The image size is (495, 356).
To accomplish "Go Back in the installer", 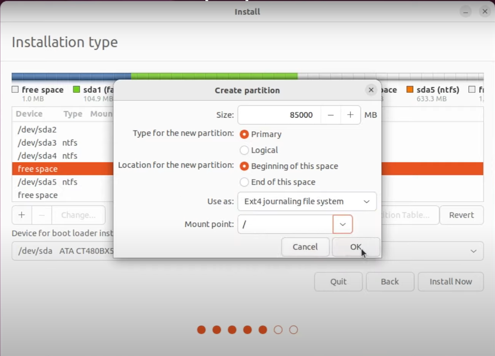I will (390, 282).
